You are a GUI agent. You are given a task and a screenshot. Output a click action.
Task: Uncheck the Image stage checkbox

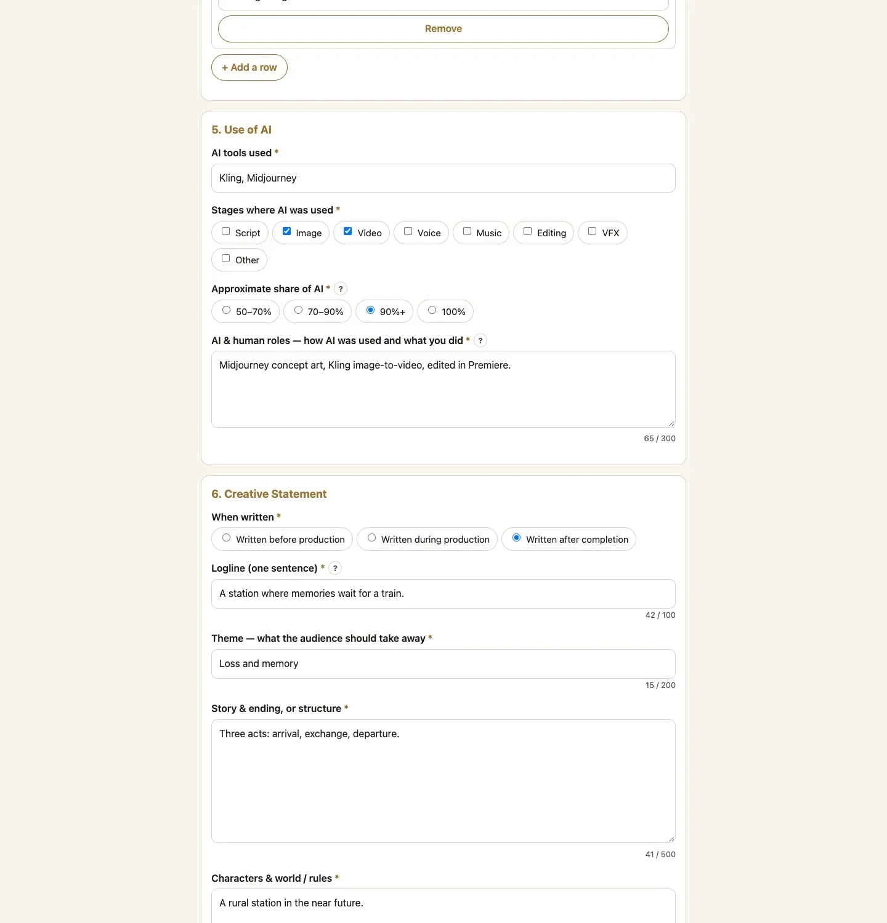point(286,231)
